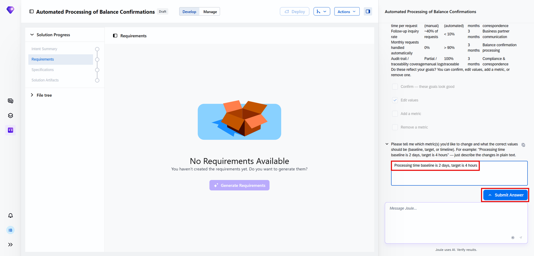Select the purple code editor sidebar icon
The width and height of the screenshot is (534, 256).
[10, 130]
